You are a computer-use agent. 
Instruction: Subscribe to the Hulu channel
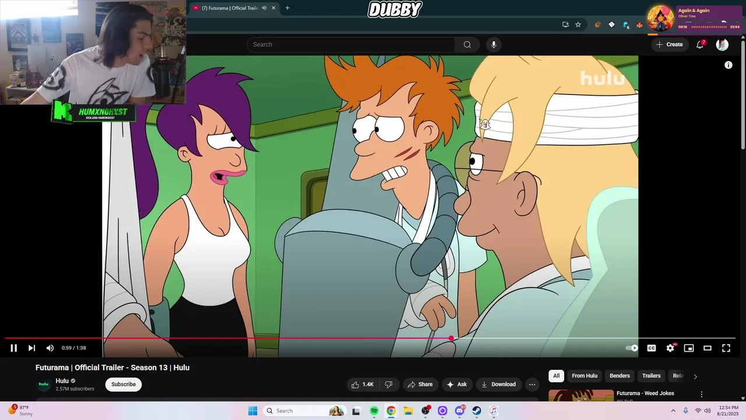click(x=124, y=384)
